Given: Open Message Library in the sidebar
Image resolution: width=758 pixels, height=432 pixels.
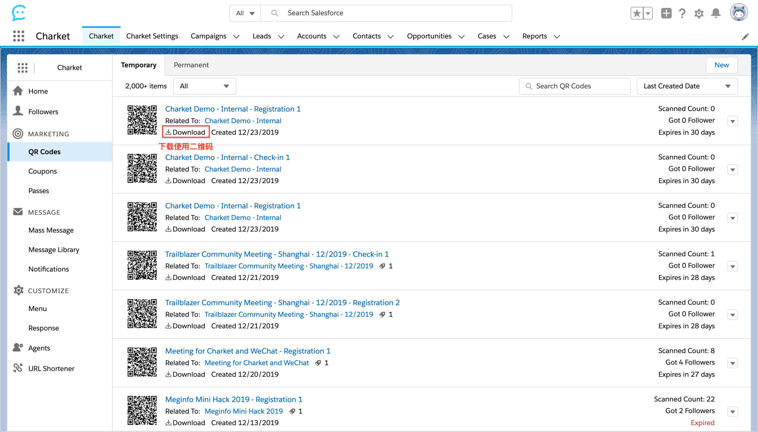Looking at the screenshot, I should tap(54, 249).
